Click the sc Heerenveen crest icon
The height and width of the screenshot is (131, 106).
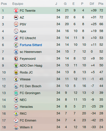(x=16, y=52)
